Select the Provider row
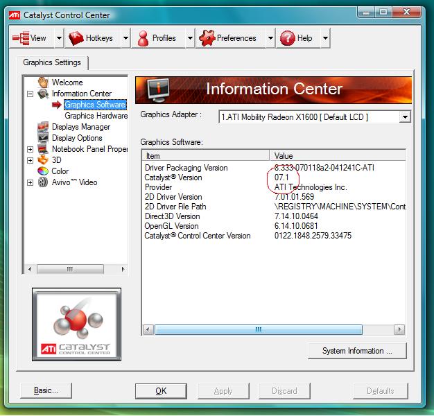Screen dimensions: 434x416 [x=274, y=187]
